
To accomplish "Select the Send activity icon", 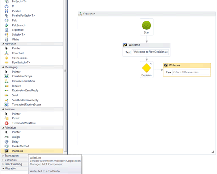I will tap(6, 95).
